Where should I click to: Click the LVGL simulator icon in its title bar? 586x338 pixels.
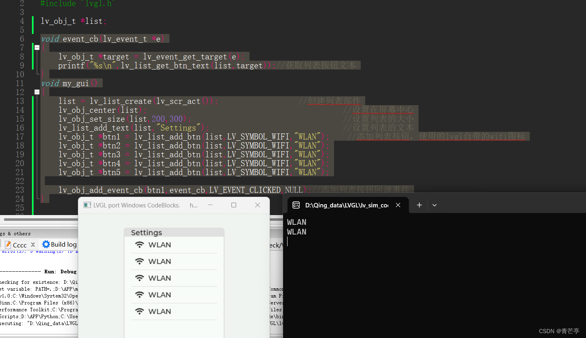pos(87,205)
